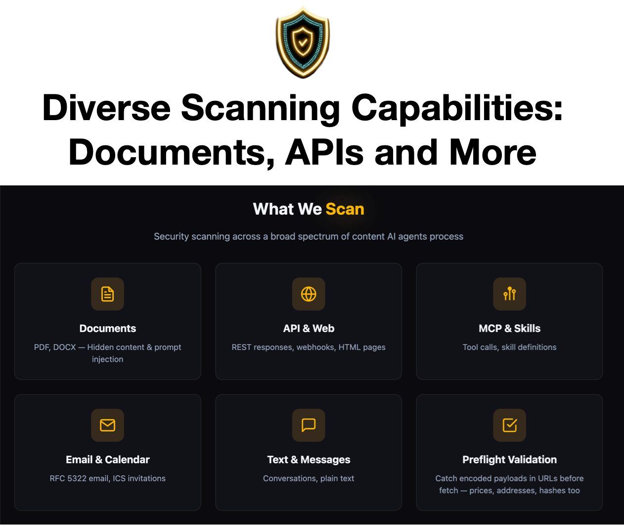Select the "Text & Messages" card title
This screenshot has height=525, width=624.
[309, 460]
